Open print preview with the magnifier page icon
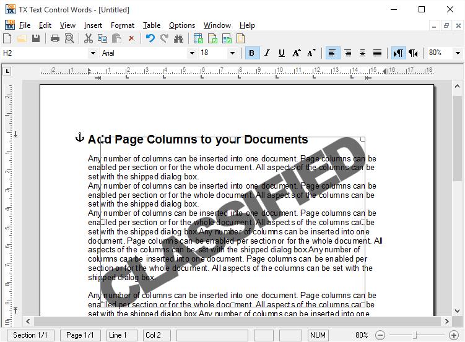 [69, 38]
